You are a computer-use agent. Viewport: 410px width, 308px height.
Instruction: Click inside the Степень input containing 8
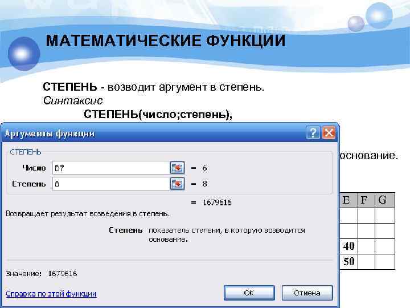pos(111,184)
